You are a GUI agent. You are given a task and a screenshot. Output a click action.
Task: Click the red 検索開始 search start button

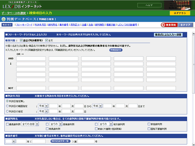click(169, 25)
